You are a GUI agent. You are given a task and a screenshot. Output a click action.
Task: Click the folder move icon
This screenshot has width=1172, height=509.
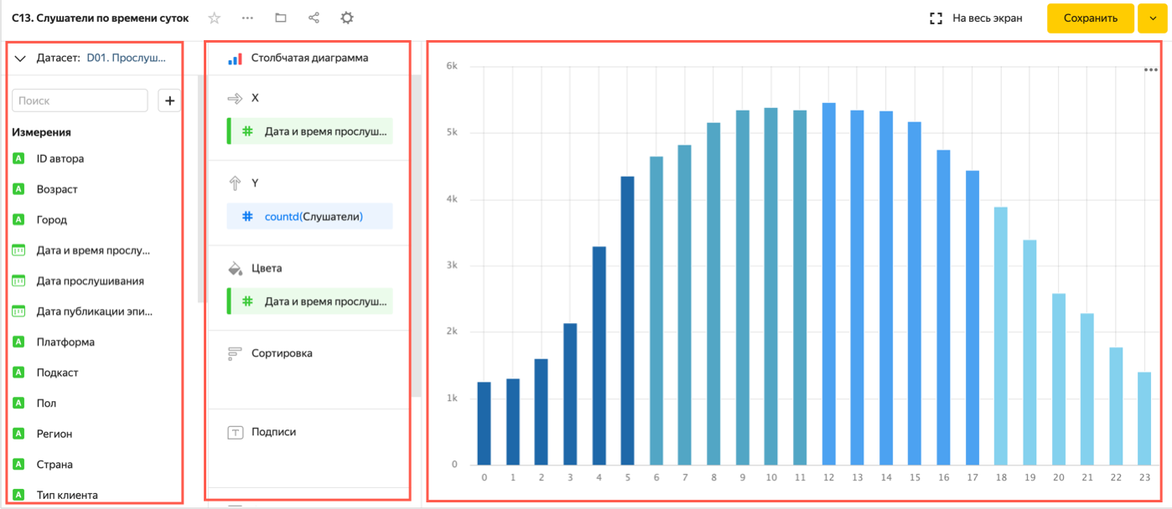pos(281,18)
